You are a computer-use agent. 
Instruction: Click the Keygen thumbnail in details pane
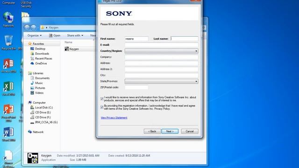(x=33, y=158)
